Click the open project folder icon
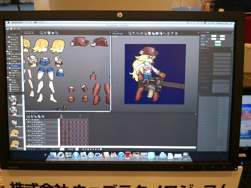 coord(8,29)
